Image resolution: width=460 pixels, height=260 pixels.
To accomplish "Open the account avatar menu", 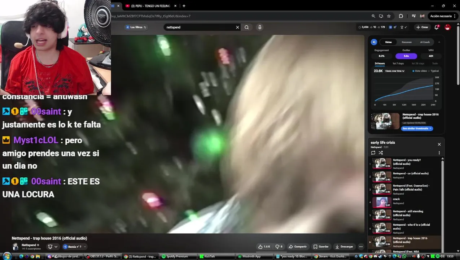I will (x=447, y=27).
